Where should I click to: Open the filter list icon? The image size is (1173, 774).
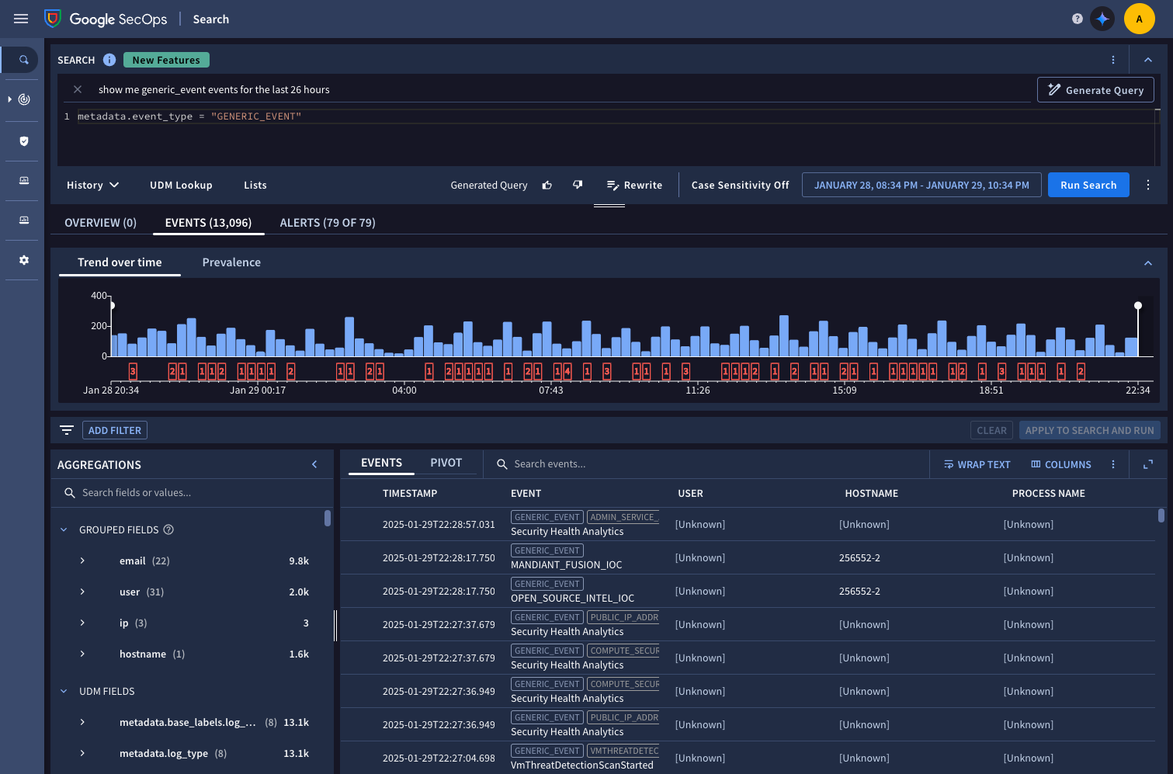pos(67,430)
